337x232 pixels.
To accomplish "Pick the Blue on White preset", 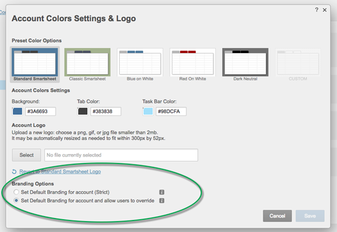I will tap(140, 65).
